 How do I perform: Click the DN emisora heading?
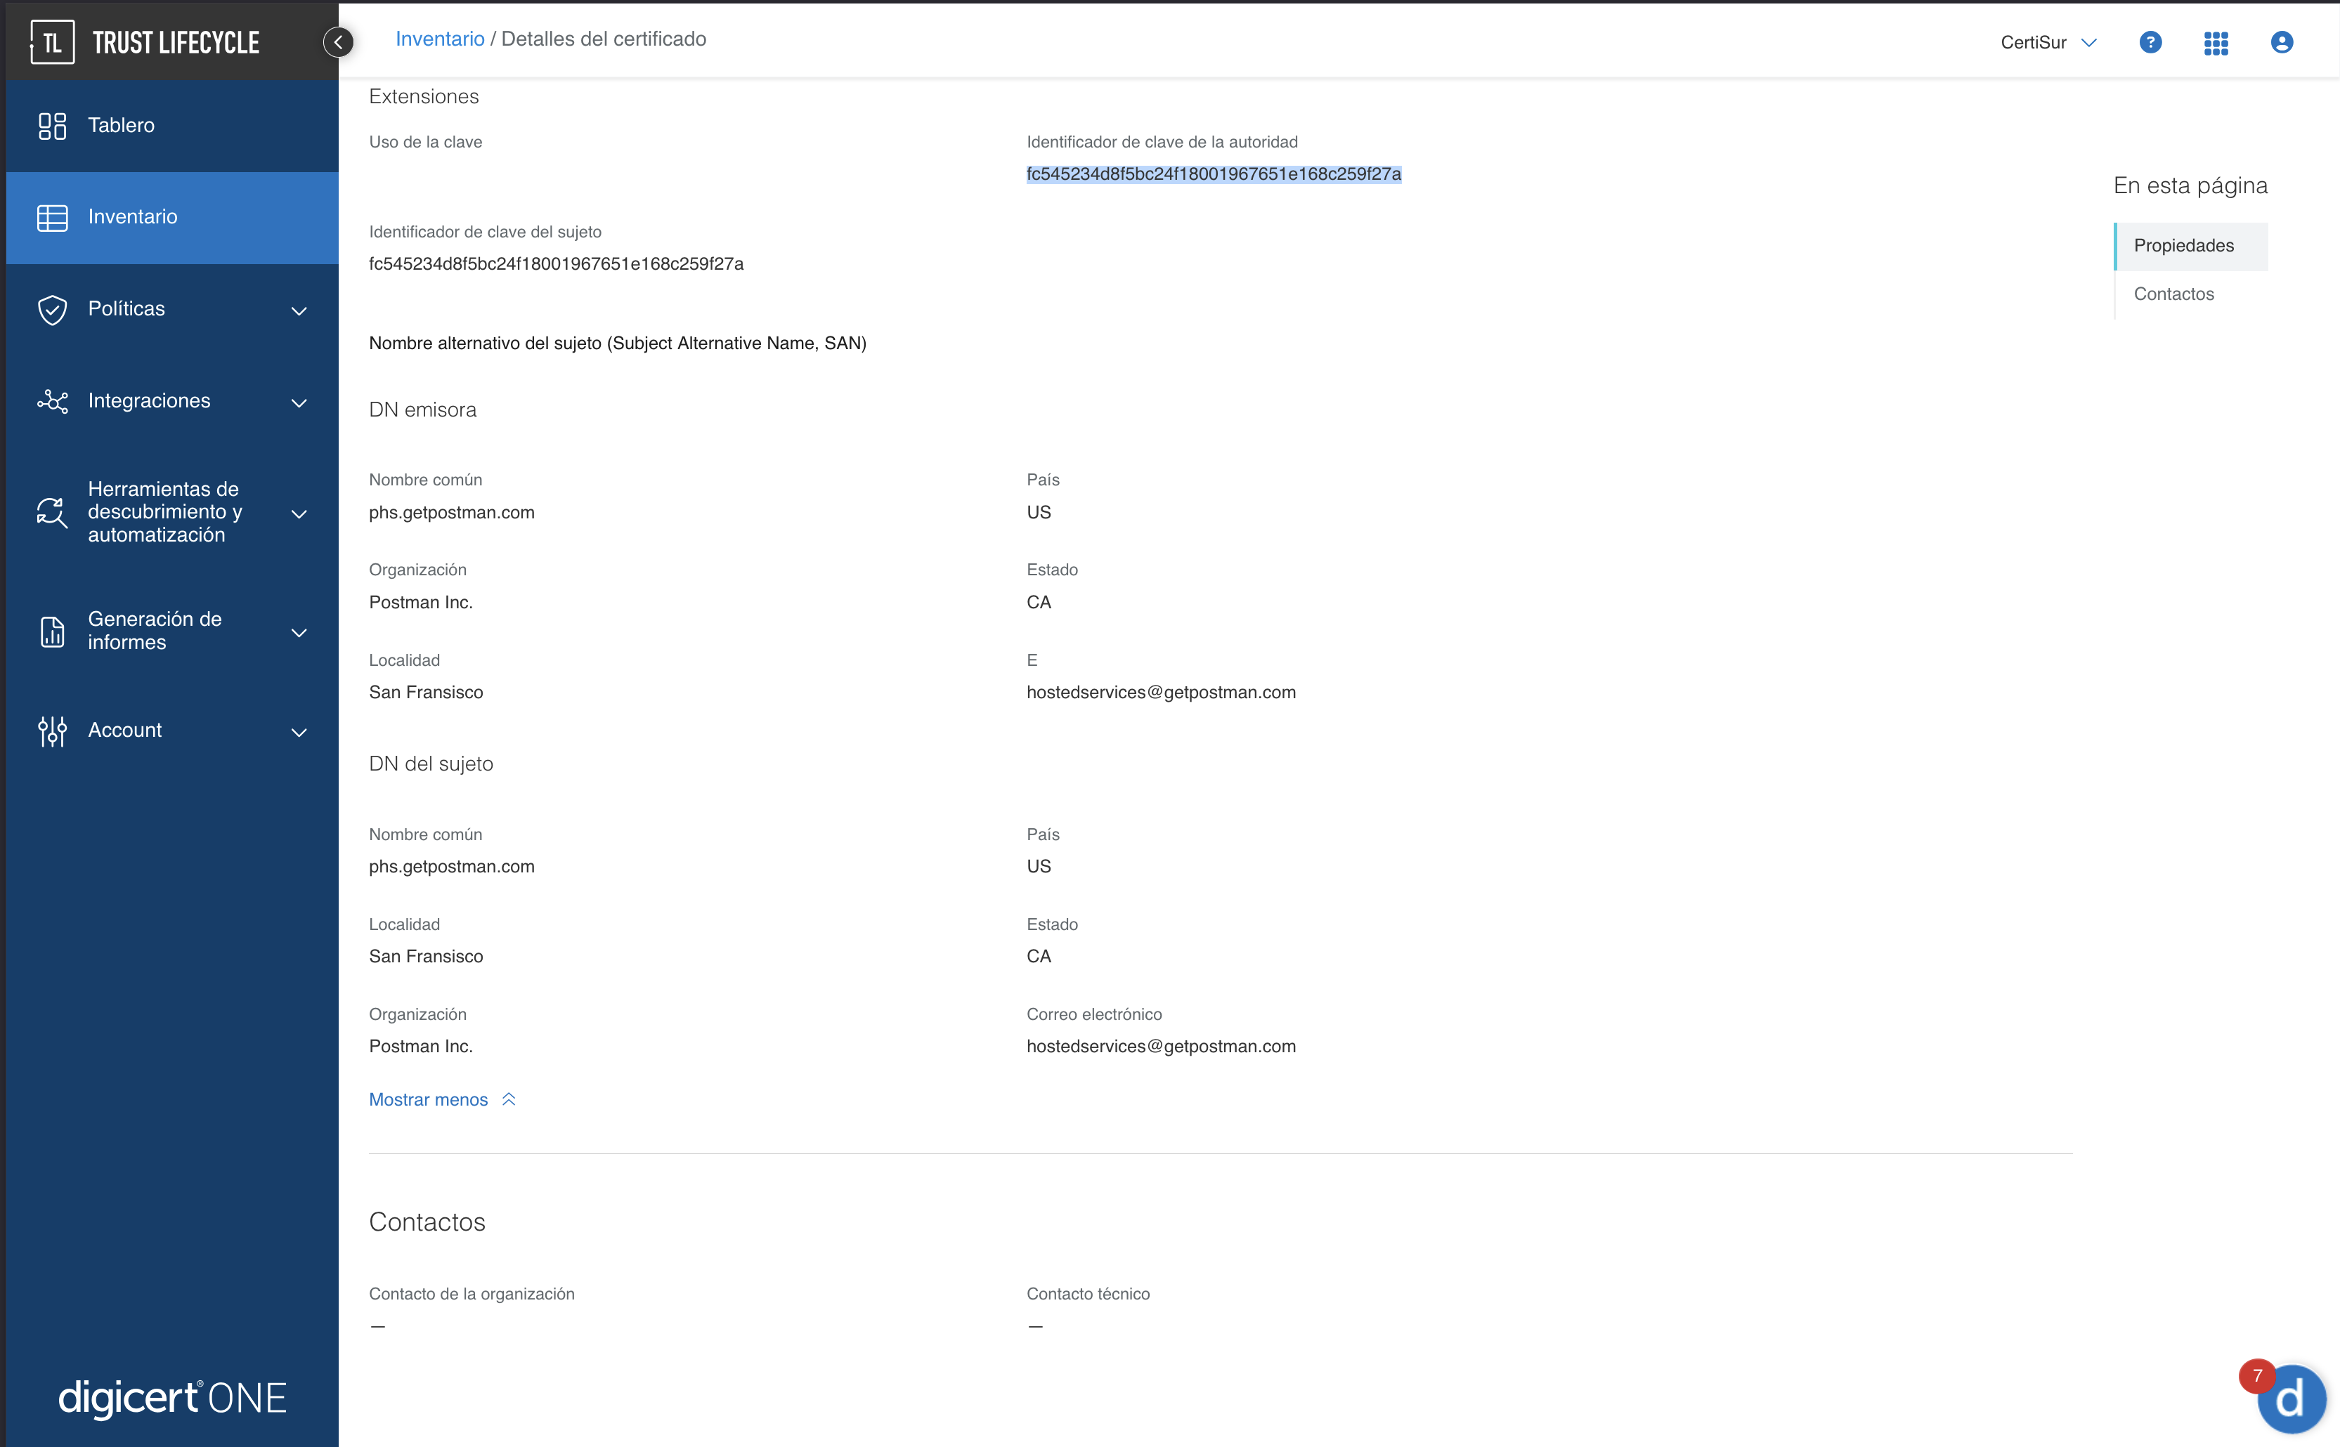[422, 410]
